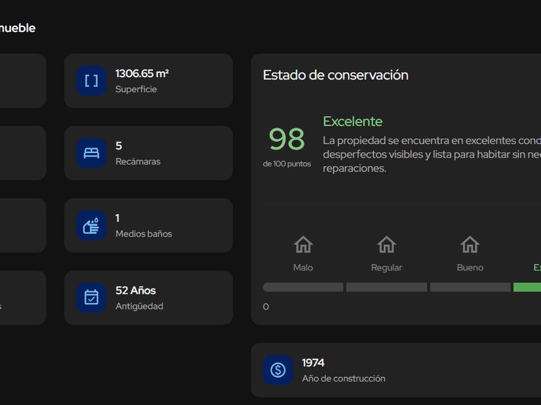This screenshot has height=405, width=541.
Task: Click the green Excelente bar segment
Action: 527,287
